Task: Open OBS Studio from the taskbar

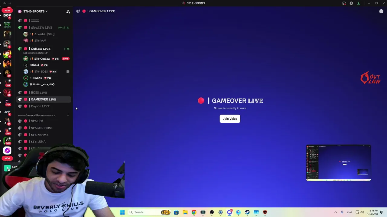Action: point(212,212)
